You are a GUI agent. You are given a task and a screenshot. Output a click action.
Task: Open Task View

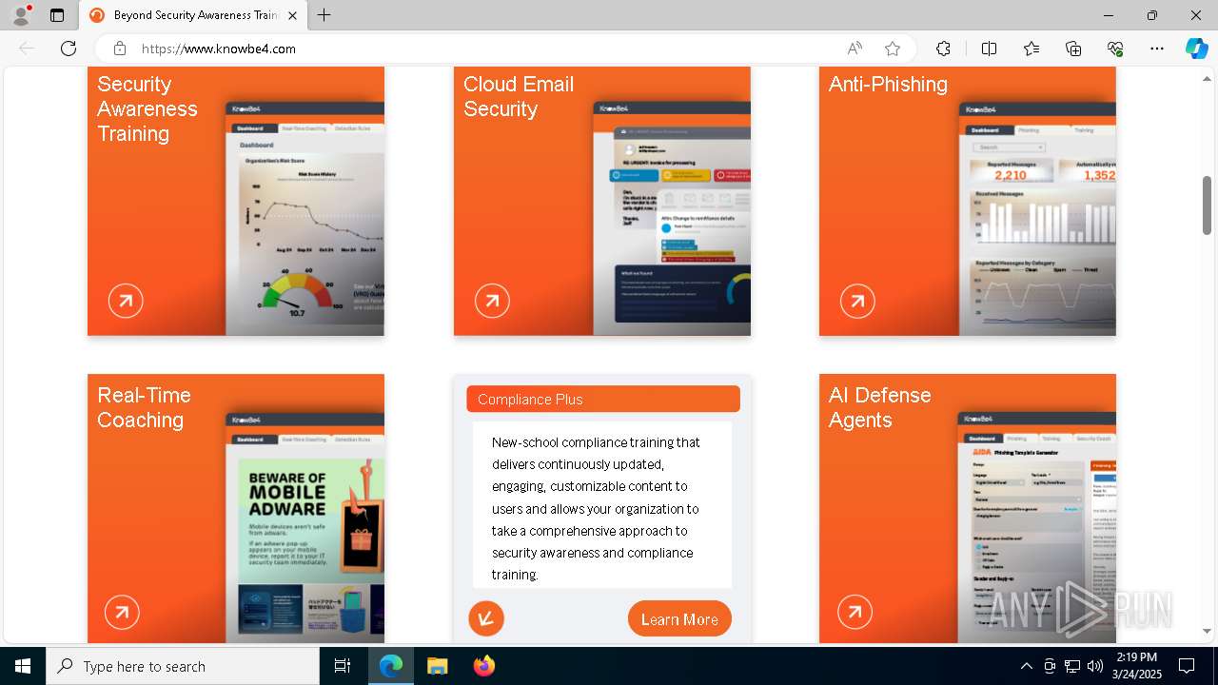[344, 666]
